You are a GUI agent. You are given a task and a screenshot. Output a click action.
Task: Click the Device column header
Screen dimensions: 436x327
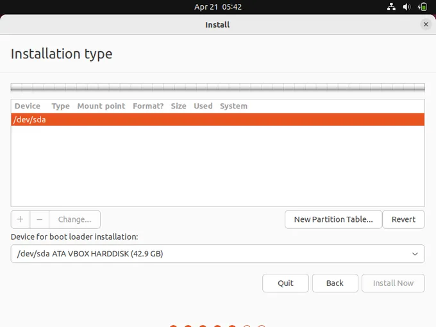28,106
